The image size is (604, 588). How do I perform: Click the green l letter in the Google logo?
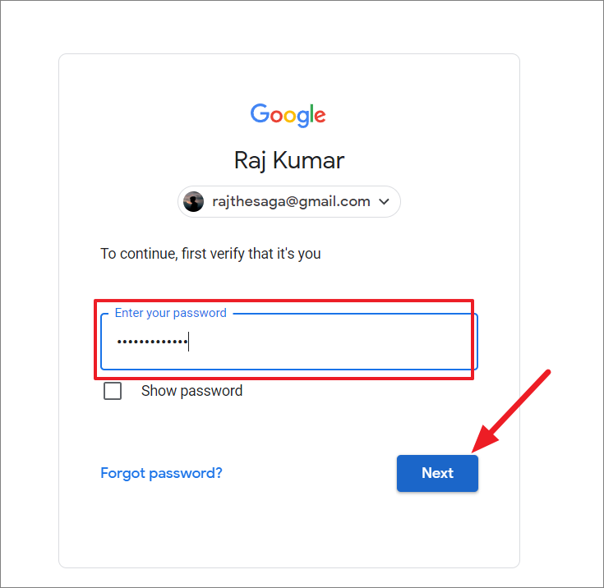pos(311,113)
